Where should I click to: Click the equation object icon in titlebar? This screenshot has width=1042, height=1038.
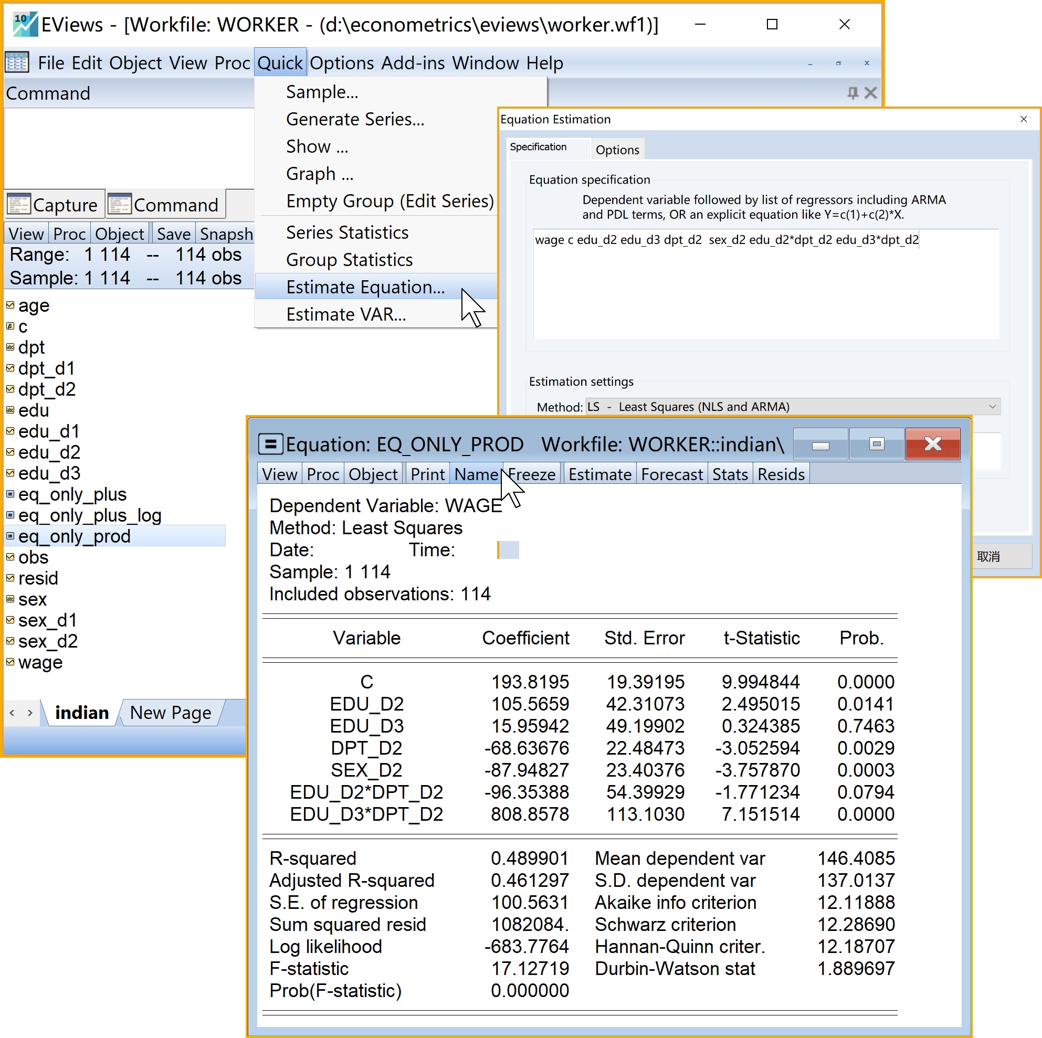pyautogui.click(x=270, y=444)
